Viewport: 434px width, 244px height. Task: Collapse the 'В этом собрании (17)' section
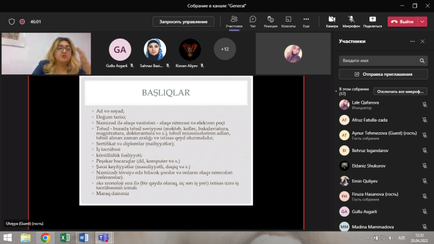(x=336, y=91)
